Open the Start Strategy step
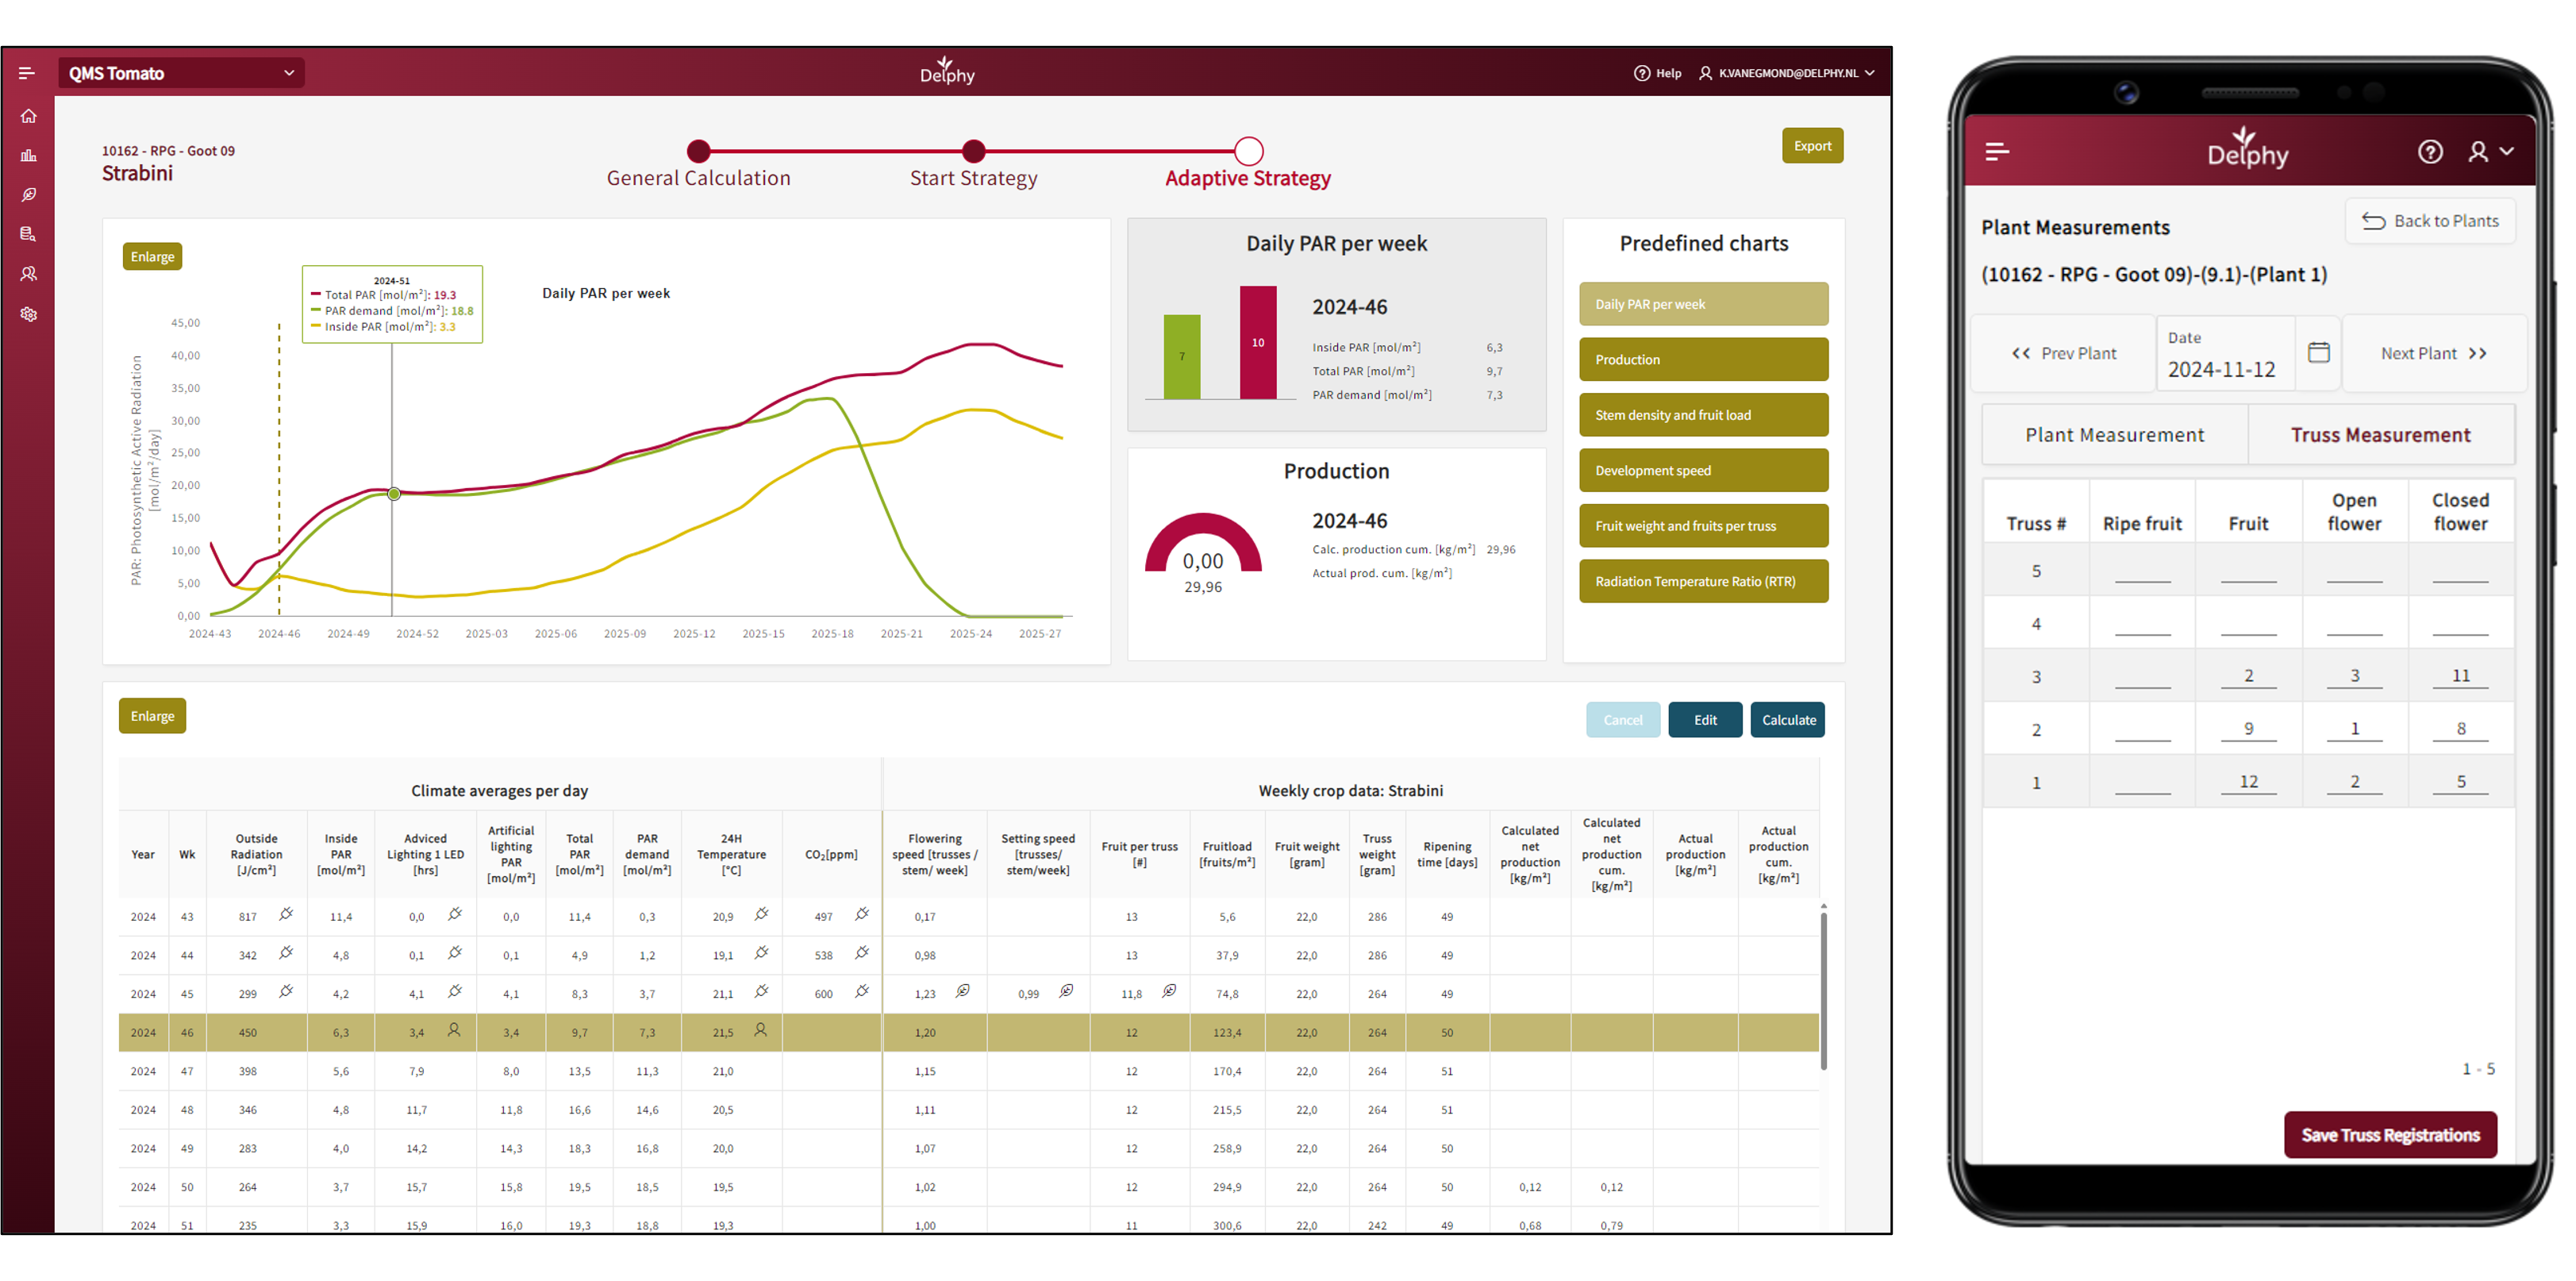The width and height of the screenshot is (2576, 1281). [x=973, y=151]
